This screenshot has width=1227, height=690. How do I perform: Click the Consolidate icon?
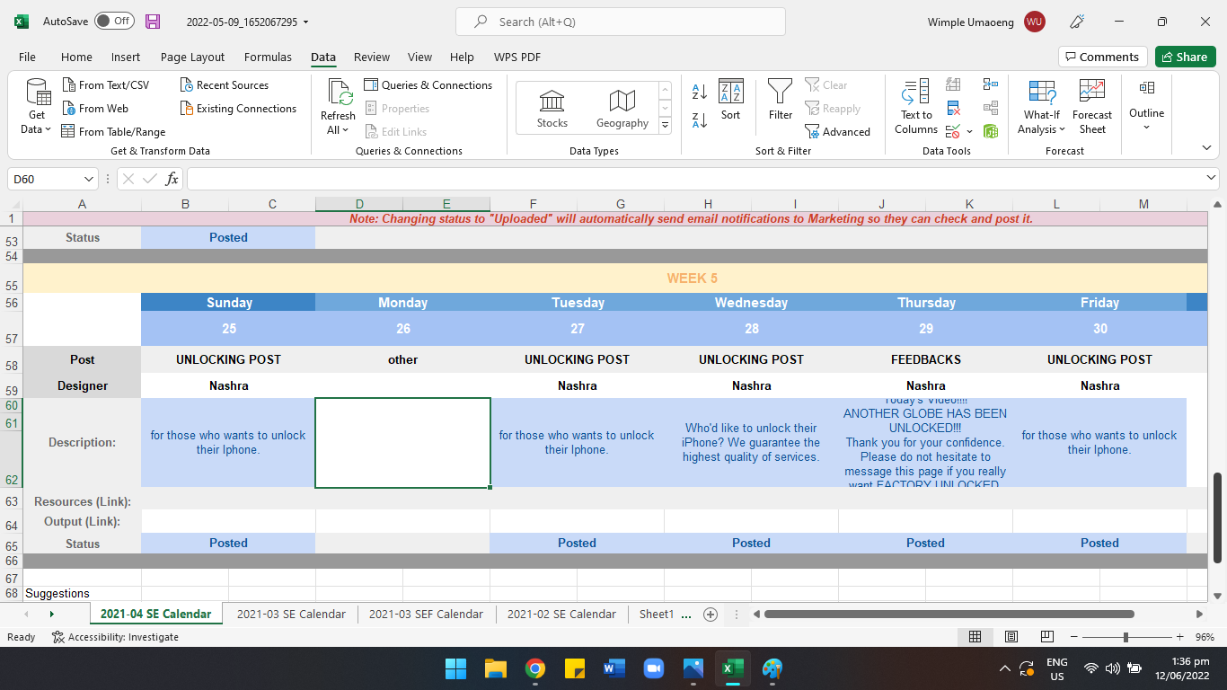pyautogui.click(x=991, y=84)
